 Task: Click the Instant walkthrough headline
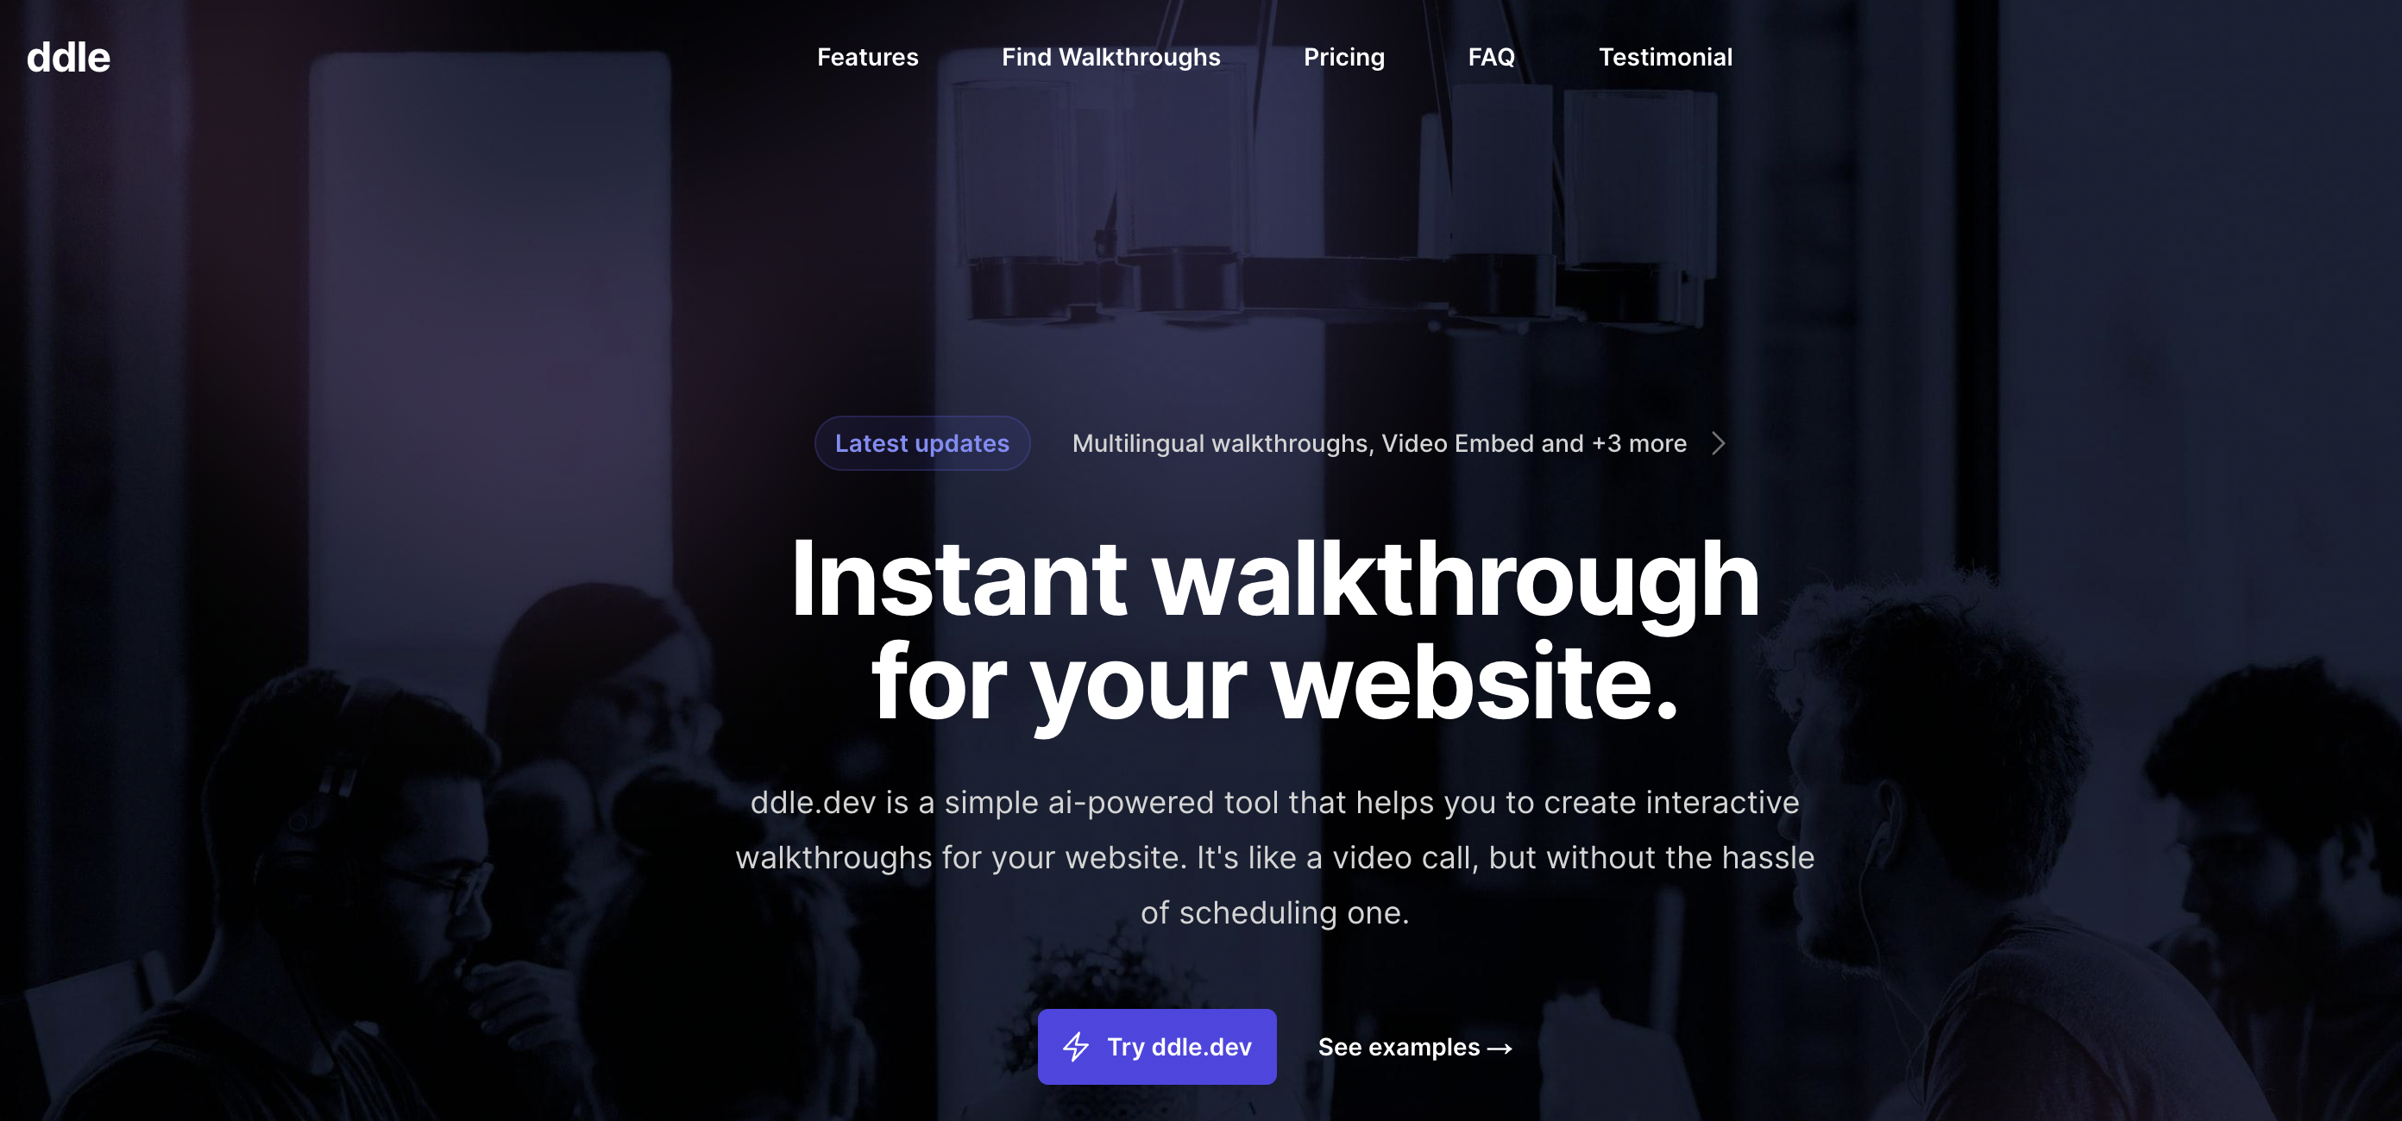pos(1274,579)
